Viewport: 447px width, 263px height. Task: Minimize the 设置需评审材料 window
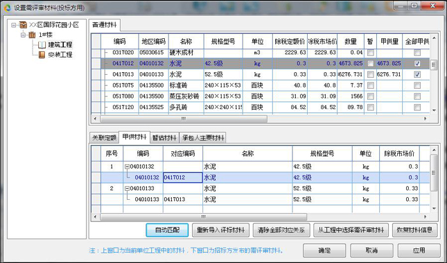point(402,5)
